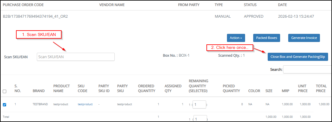The image size is (332, 122).
Task: Sort by the S. No. column header
Action: click(18, 88)
